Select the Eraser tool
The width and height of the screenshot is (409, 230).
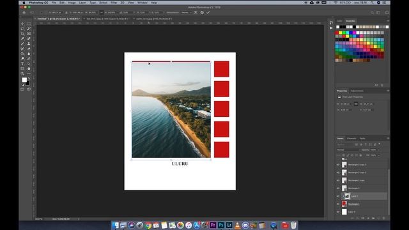[29, 49]
